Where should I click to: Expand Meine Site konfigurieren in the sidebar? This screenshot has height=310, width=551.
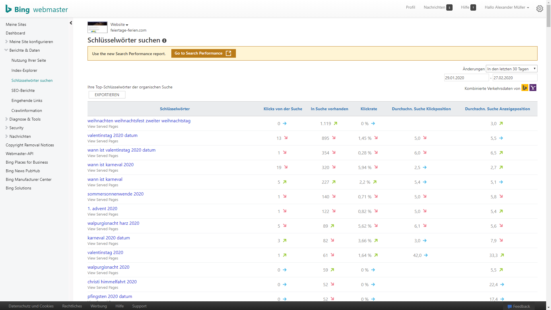[31, 42]
